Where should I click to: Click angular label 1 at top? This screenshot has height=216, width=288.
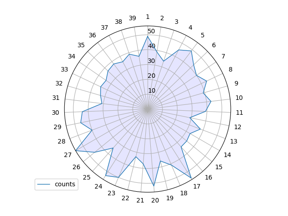pos(148,17)
